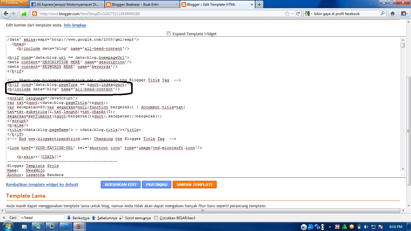
Task: Reload the page with the refresh icon
Action: 298,14
